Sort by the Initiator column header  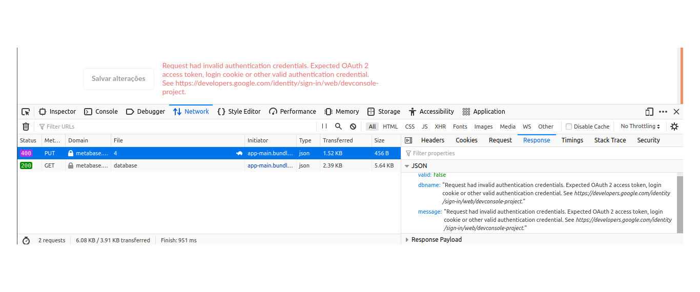[271, 140]
